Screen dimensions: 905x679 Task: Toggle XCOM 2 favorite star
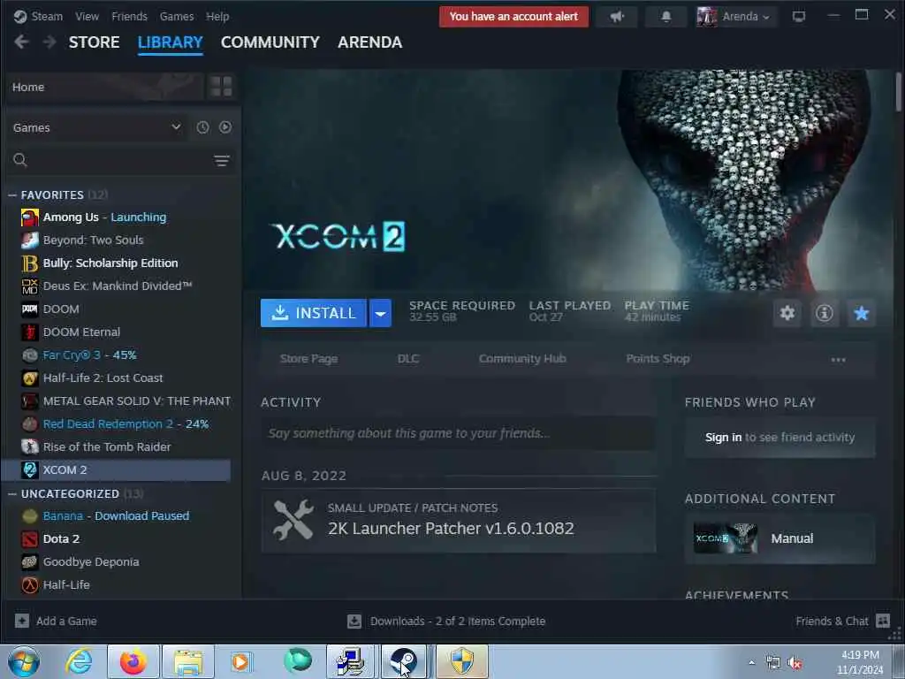[861, 314]
